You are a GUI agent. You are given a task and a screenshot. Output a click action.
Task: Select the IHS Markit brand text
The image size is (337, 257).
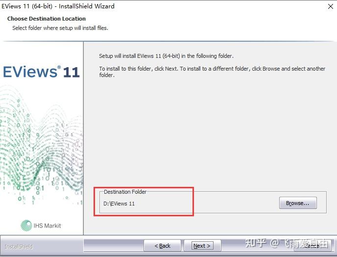[48, 226]
